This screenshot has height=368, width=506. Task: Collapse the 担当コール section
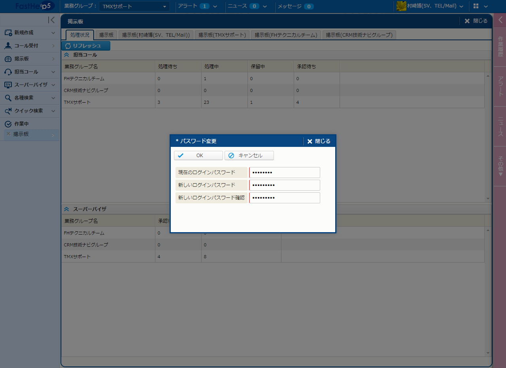[66, 55]
